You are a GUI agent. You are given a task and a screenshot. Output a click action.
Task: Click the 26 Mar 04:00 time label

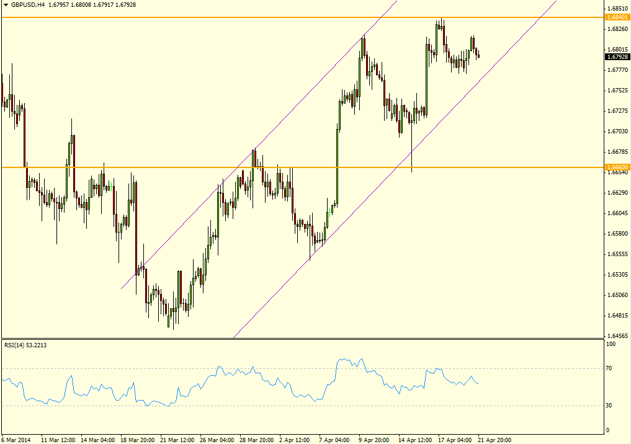pyautogui.click(x=217, y=440)
